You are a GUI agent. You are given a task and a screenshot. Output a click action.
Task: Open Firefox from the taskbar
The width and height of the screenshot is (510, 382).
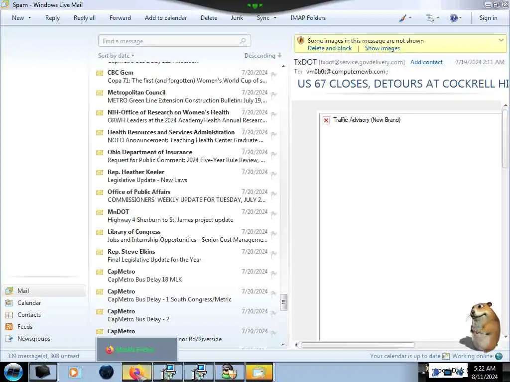coord(137,372)
